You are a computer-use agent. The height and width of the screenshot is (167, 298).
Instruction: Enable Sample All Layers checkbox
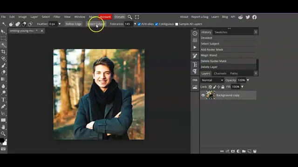click(x=177, y=24)
